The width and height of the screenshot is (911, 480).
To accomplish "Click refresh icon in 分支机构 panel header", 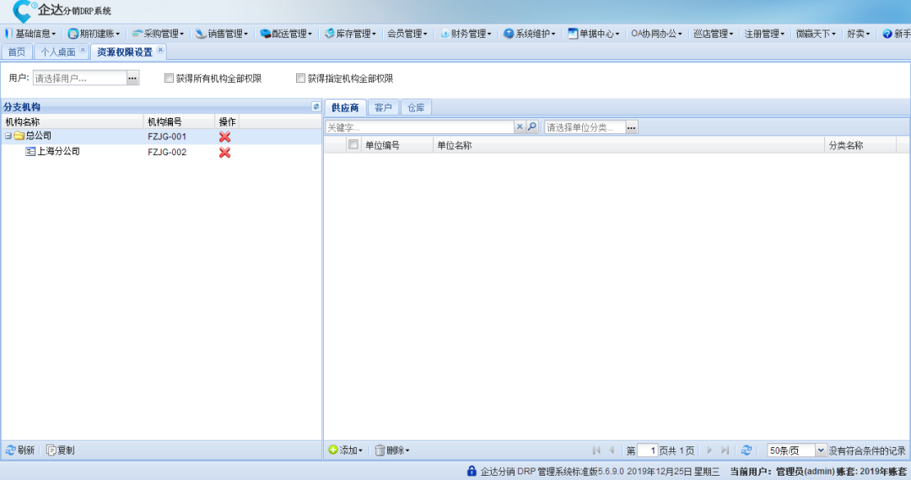I will [x=316, y=106].
